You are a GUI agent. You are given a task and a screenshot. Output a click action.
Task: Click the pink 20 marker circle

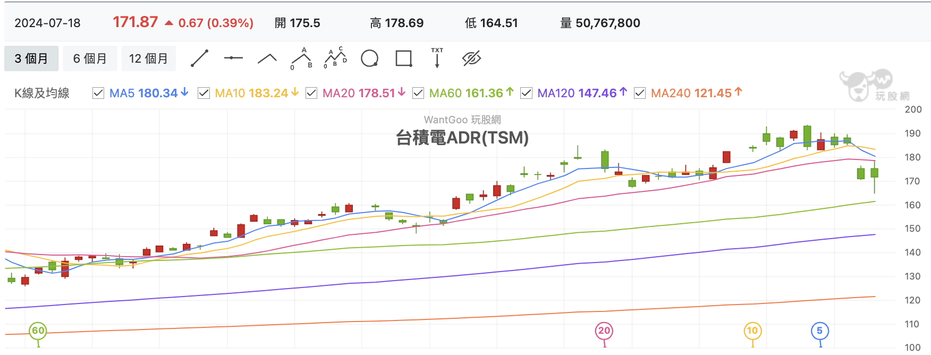(604, 331)
